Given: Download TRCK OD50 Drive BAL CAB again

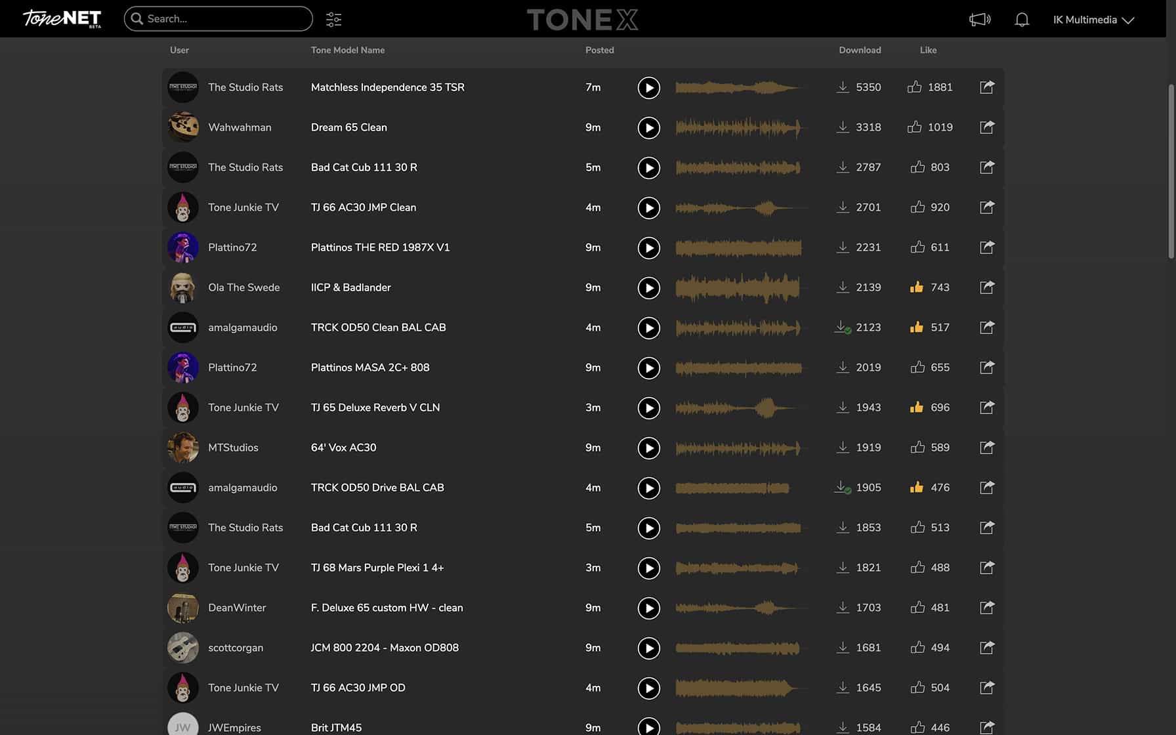Looking at the screenshot, I should point(843,488).
